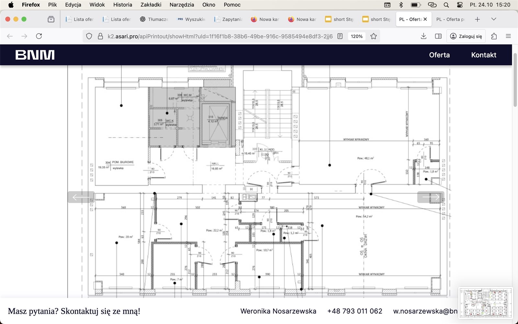The width and height of the screenshot is (518, 324).
Task: Bookmark this page with the star icon
Action: 374,36
